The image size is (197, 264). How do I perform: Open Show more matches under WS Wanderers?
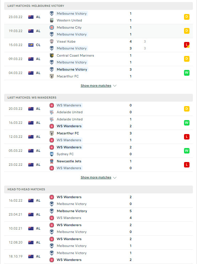pos(96,177)
